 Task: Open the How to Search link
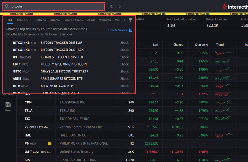(118, 30)
